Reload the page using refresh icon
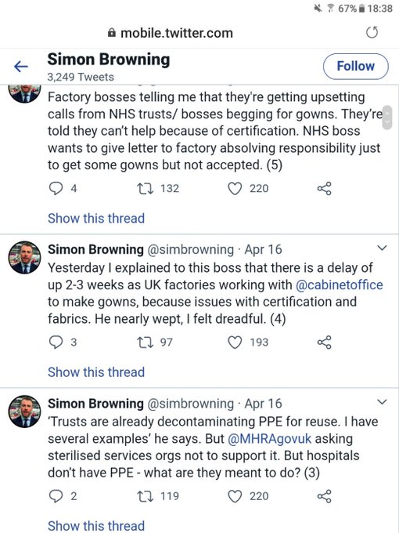This screenshot has height=533, width=399. coord(372,33)
